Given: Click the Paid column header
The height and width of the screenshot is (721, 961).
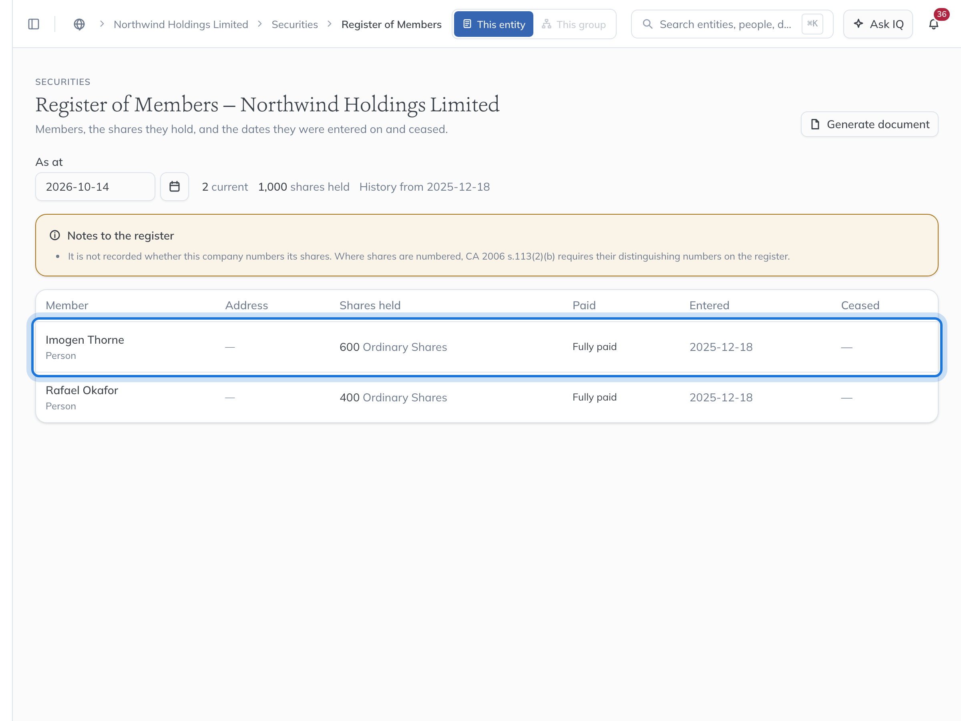Looking at the screenshot, I should coord(584,305).
